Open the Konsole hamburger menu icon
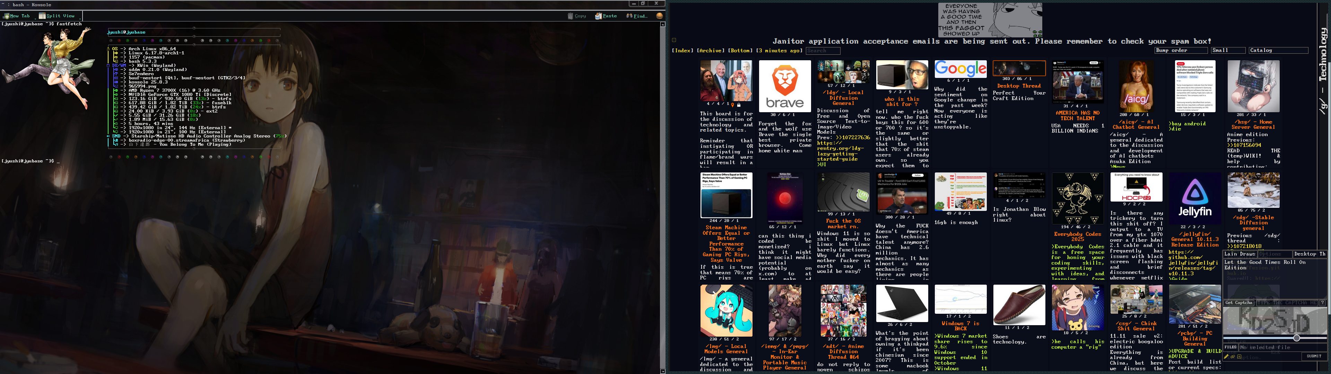Screen dimensions: 1331x374 [659, 16]
